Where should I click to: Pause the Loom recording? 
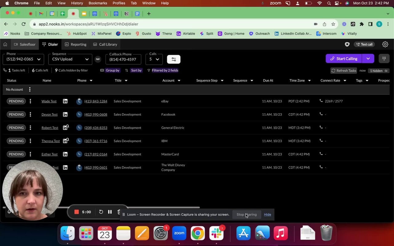click(110, 212)
